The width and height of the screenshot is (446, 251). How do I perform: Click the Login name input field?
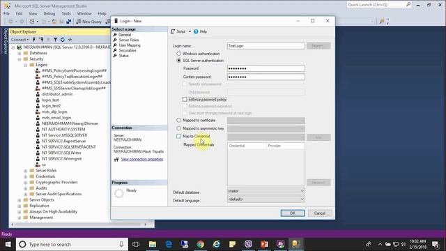coord(266,46)
